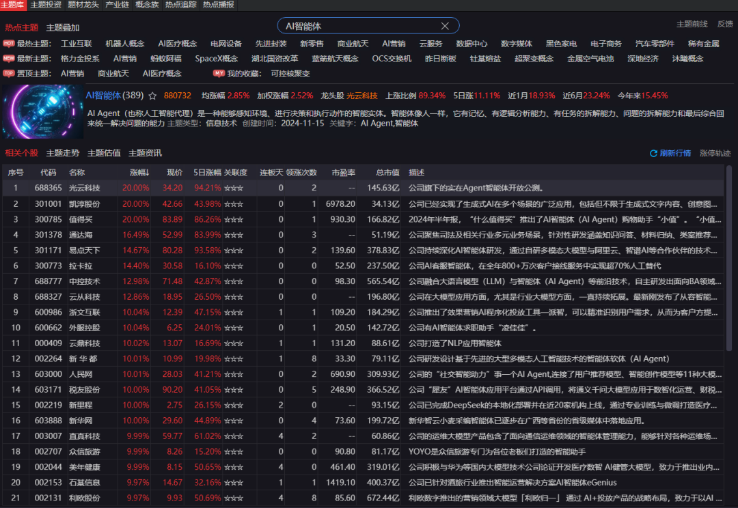738x508 pixels.
Task: Sort by the 连板天 column header
Action: 271,173
